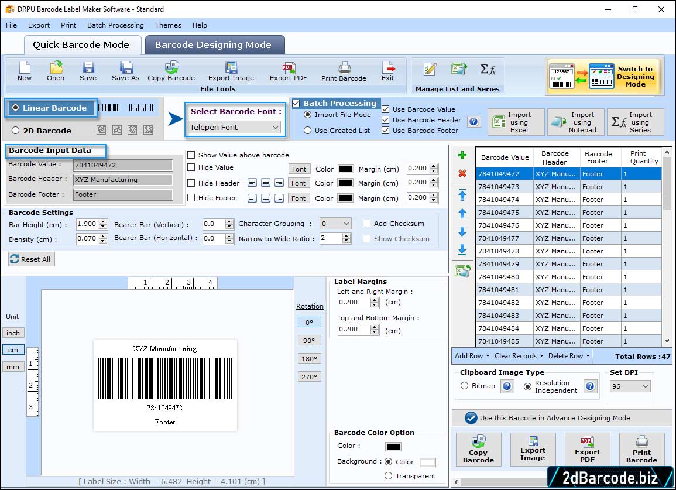Click Copy Barcode in the File Tools toolbar
The image size is (676, 490).
point(171,71)
